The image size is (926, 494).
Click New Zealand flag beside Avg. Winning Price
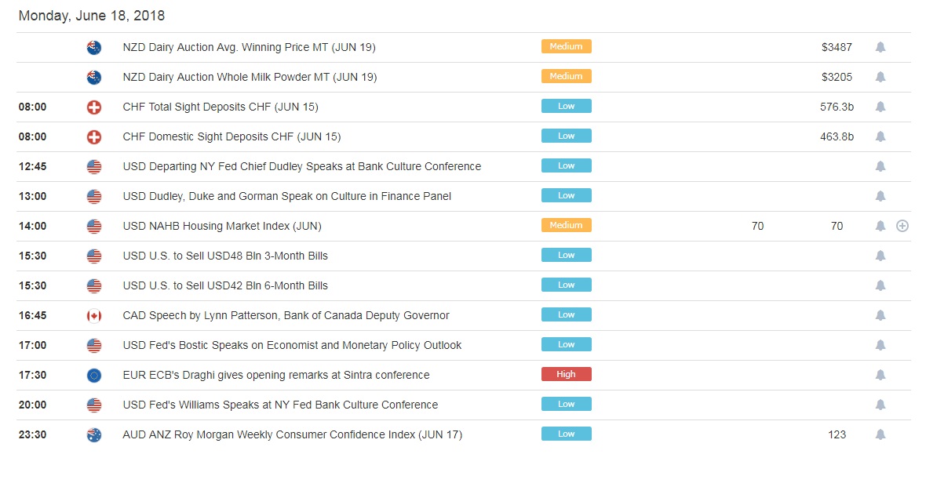pyautogui.click(x=94, y=48)
